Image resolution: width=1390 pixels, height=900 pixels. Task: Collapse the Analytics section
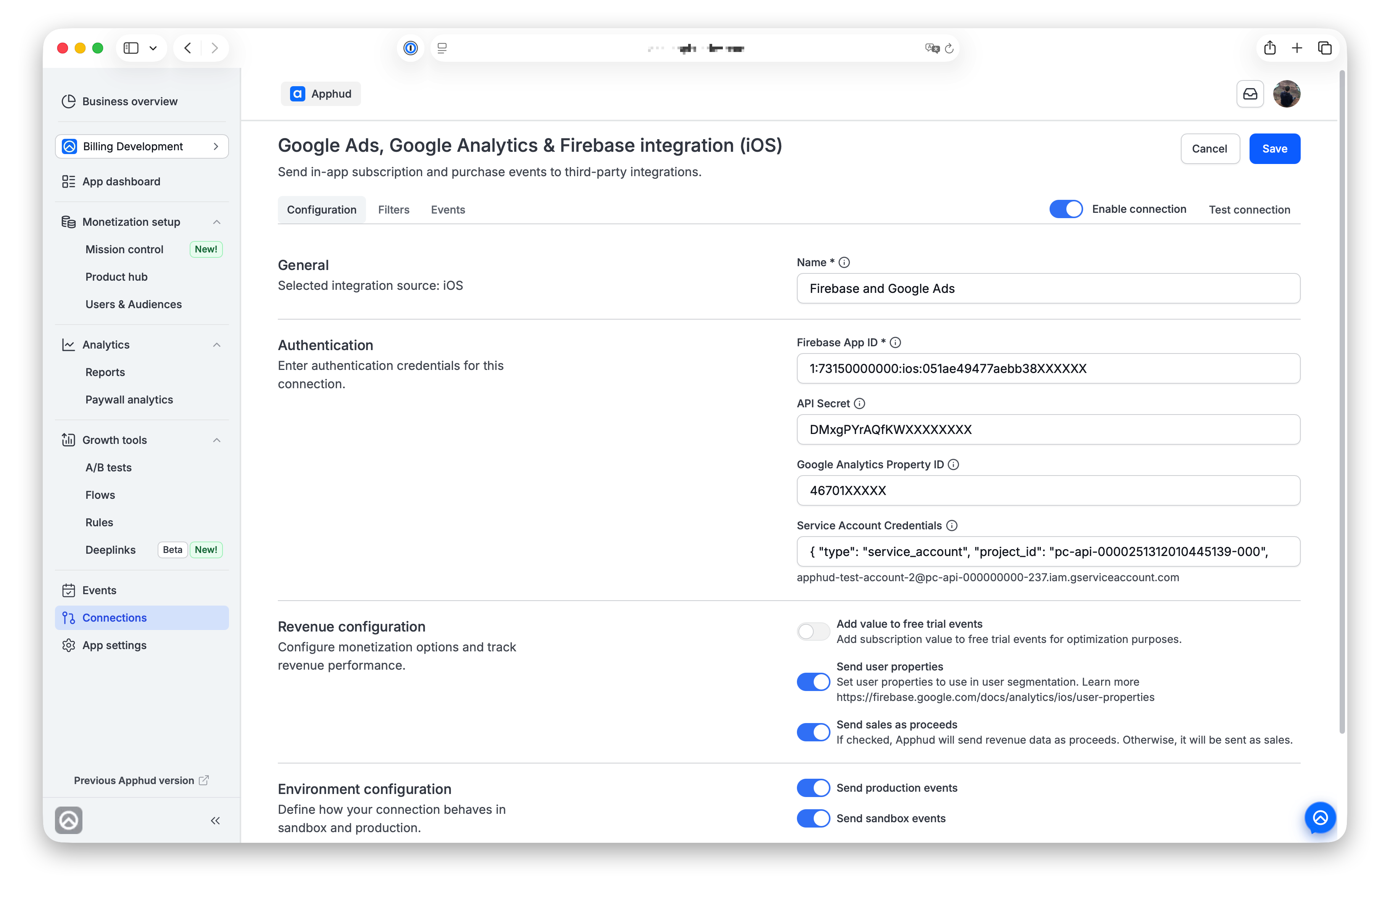pyautogui.click(x=217, y=345)
